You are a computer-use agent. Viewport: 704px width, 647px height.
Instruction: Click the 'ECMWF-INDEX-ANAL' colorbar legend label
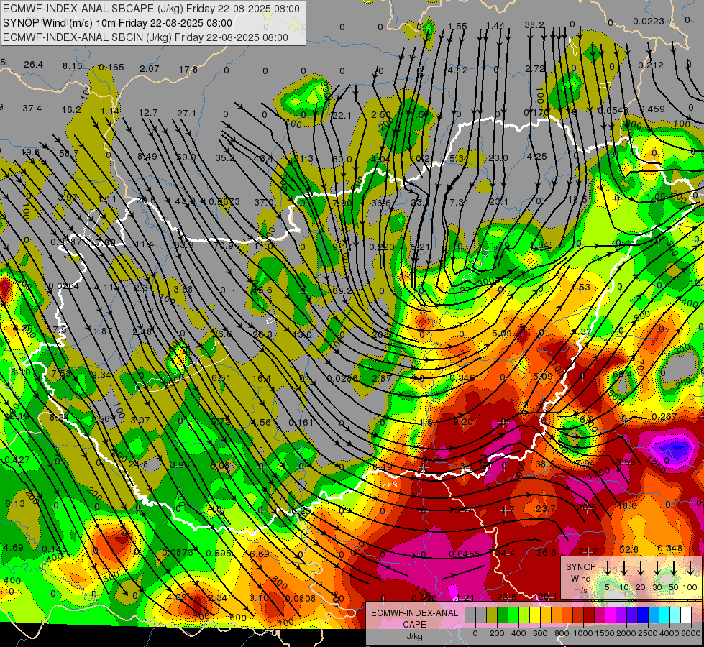point(414,613)
